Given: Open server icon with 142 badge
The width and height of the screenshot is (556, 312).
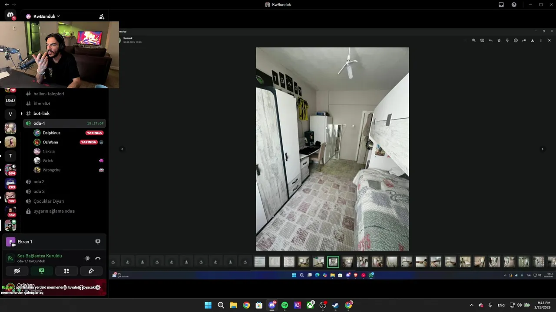Looking at the screenshot, I should (10, 211).
